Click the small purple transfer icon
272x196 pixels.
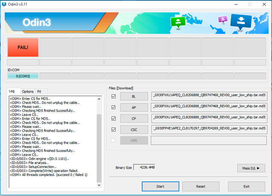click(x=223, y=19)
